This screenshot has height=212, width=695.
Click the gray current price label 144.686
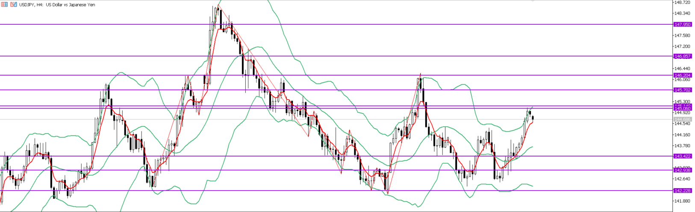[x=683, y=119]
